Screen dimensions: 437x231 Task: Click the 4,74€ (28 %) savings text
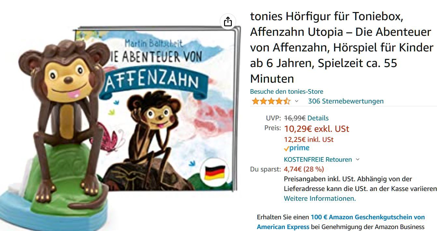point(304,169)
